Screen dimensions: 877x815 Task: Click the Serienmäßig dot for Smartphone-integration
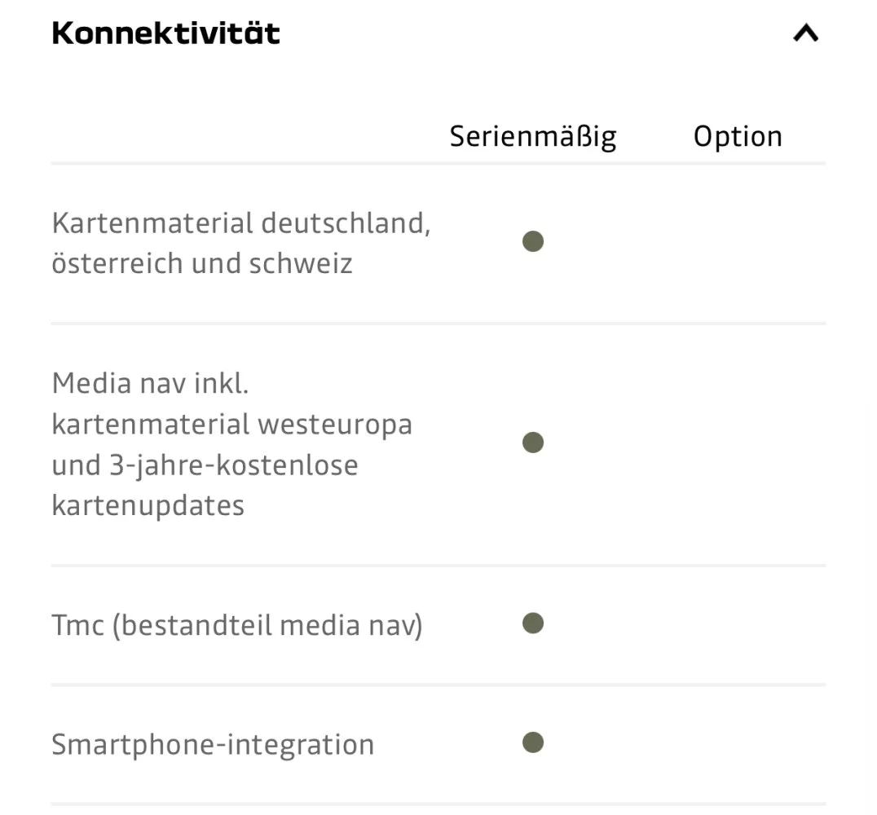point(533,742)
